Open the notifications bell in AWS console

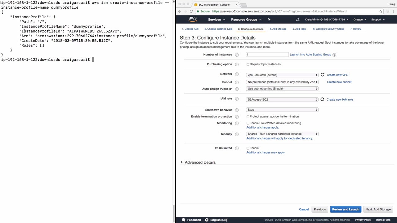[x=298, y=20]
